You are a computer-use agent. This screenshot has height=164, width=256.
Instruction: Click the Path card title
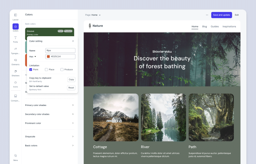click(x=192, y=147)
